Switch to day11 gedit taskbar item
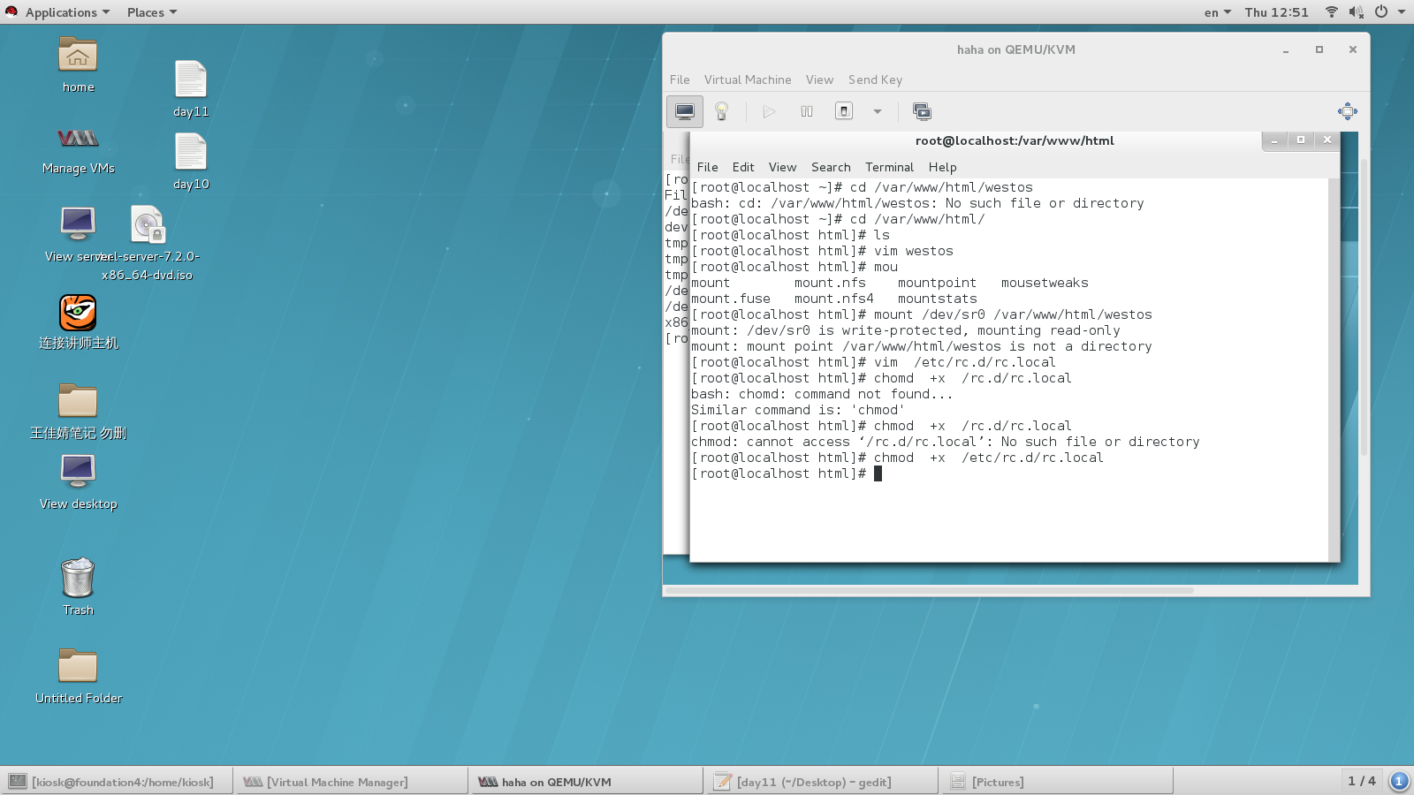The image size is (1414, 795). pyautogui.click(x=823, y=782)
